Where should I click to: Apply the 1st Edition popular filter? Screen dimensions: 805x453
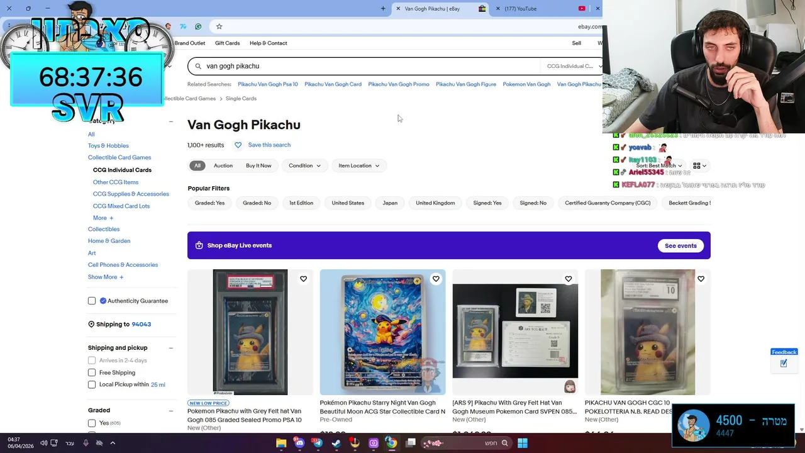[301, 203]
